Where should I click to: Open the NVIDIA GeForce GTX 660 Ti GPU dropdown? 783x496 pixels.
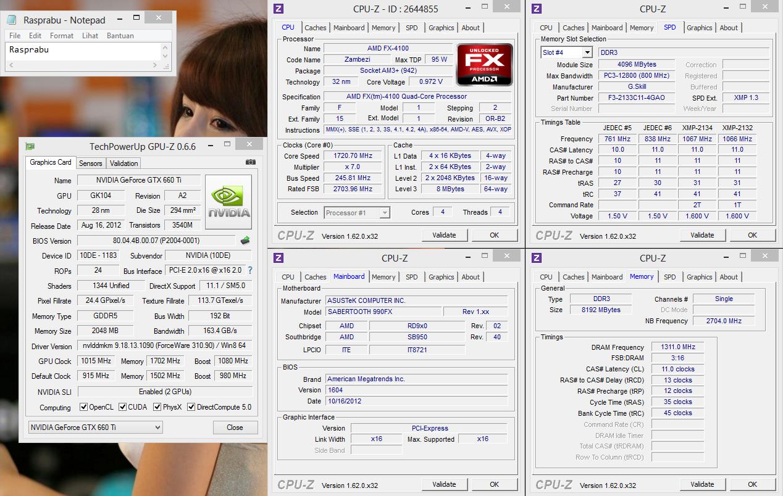click(96, 427)
